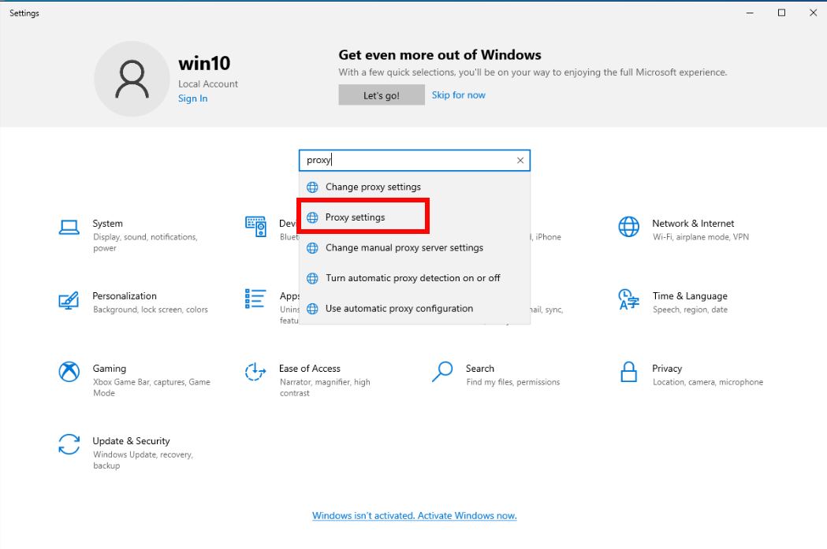Image resolution: width=827 pixels, height=549 pixels.
Task: Open the Privacy category title
Action: pos(667,369)
